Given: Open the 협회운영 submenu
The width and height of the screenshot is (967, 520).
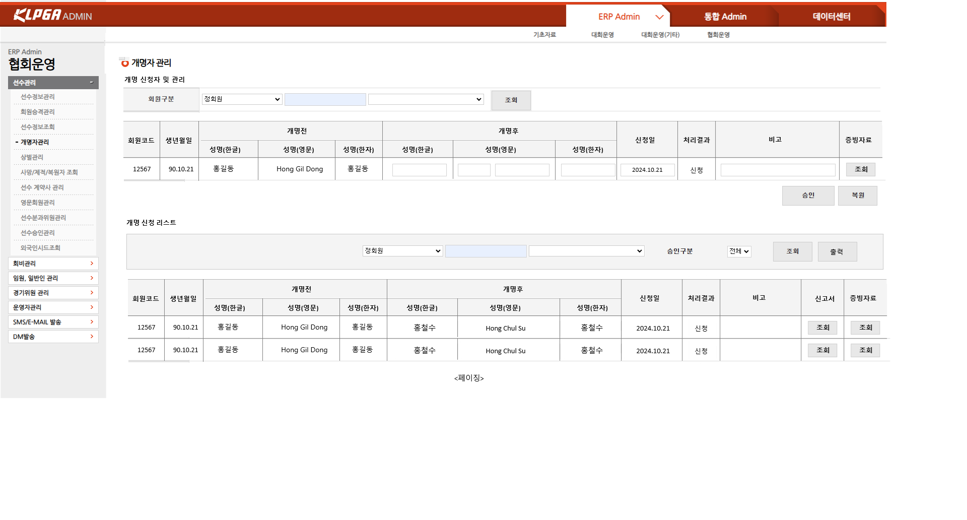Looking at the screenshot, I should (718, 35).
